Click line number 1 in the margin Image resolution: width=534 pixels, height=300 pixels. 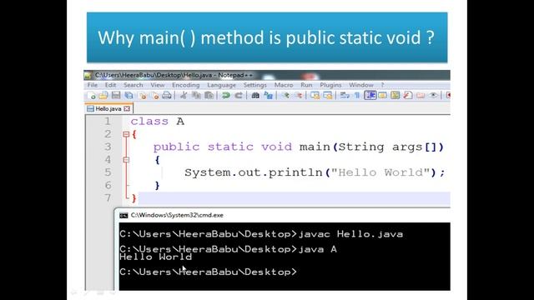click(x=108, y=122)
